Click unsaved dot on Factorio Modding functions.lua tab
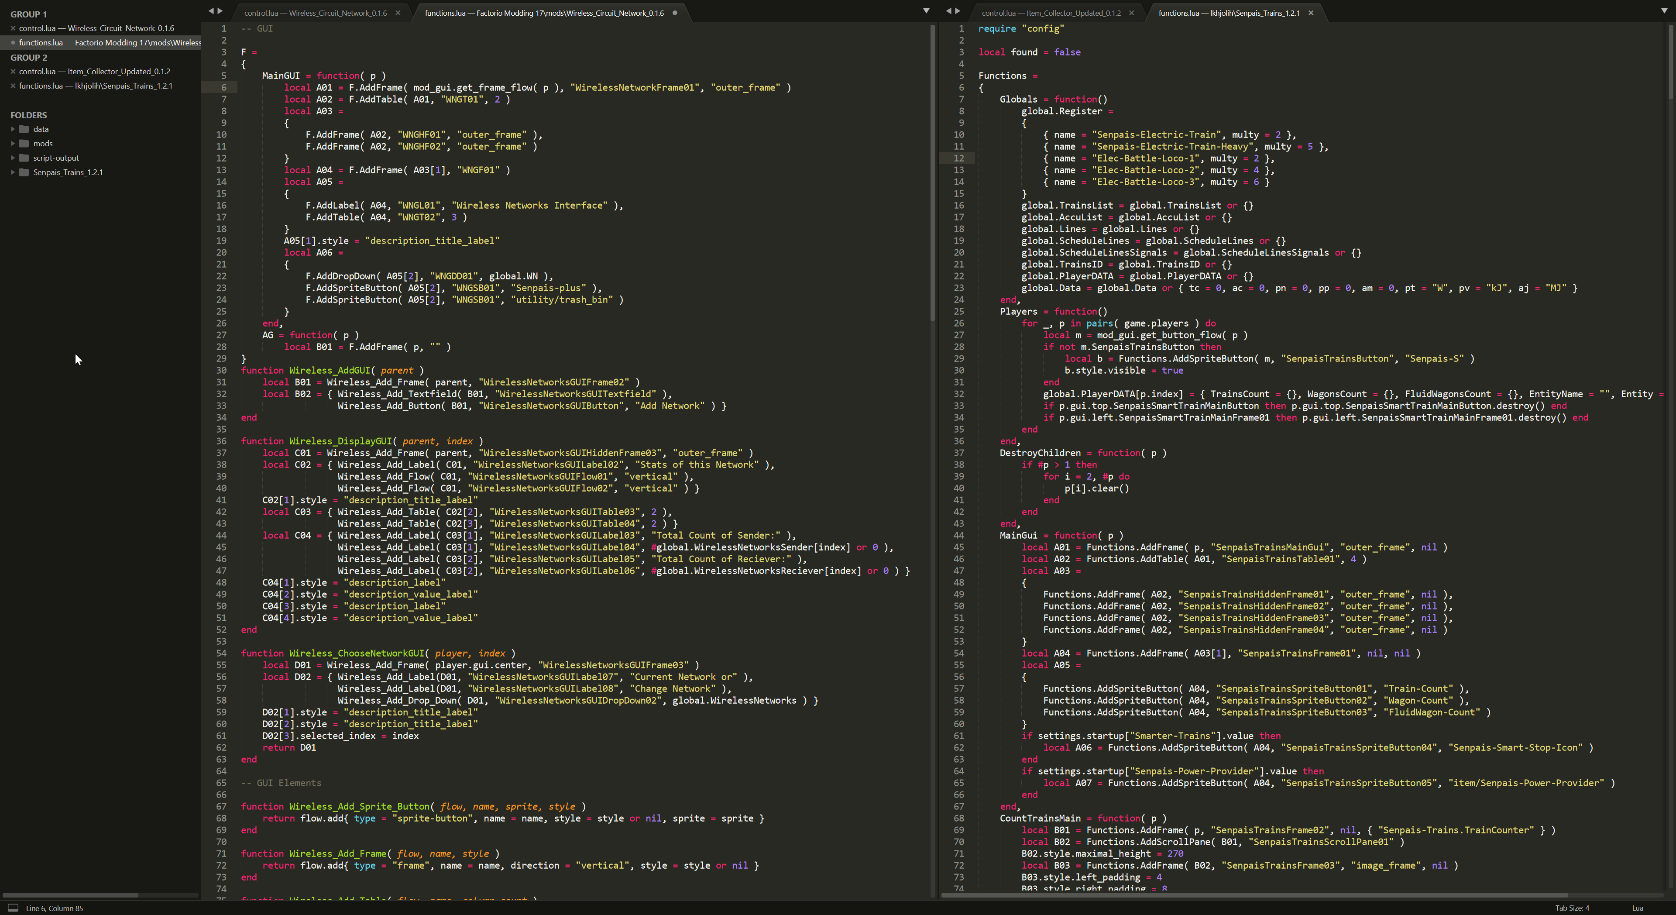 click(675, 13)
